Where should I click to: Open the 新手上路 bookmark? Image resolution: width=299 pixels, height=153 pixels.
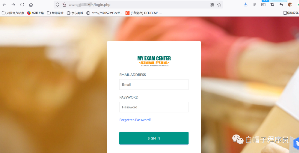click(36, 13)
